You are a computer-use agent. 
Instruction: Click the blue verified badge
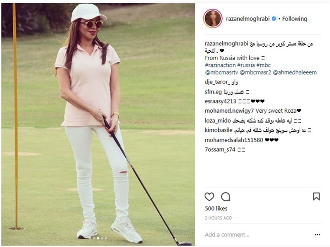pos(274,19)
